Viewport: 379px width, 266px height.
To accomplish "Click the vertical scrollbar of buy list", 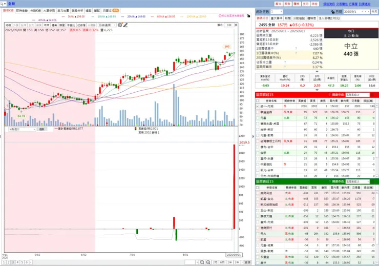I will [377, 140].
